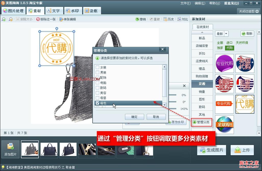Open 提意见(D) feedback menu

tap(231, 3)
